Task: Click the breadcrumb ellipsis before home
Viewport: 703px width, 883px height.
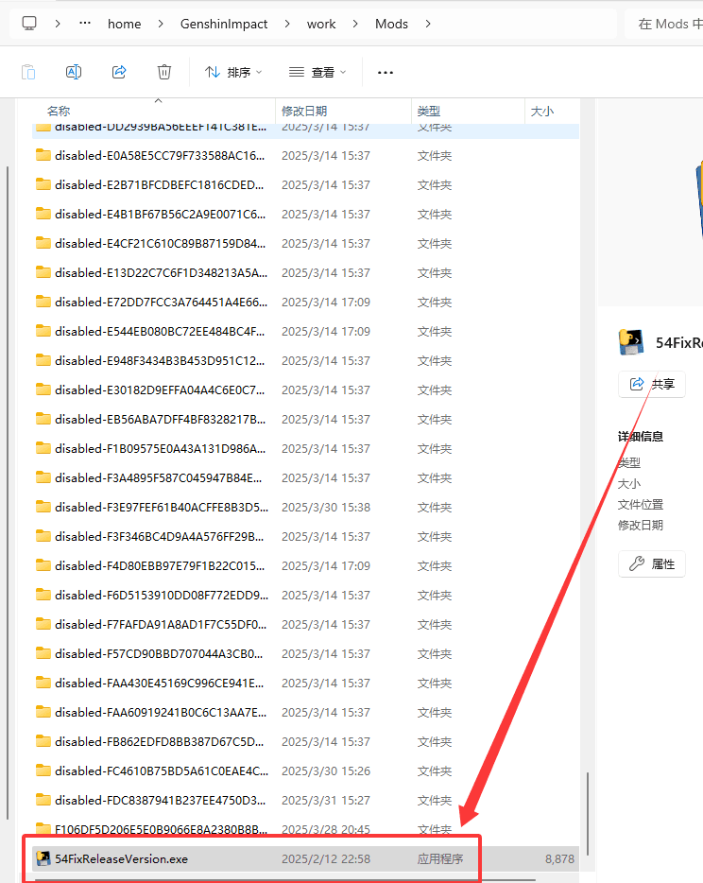Action: tap(85, 24)
